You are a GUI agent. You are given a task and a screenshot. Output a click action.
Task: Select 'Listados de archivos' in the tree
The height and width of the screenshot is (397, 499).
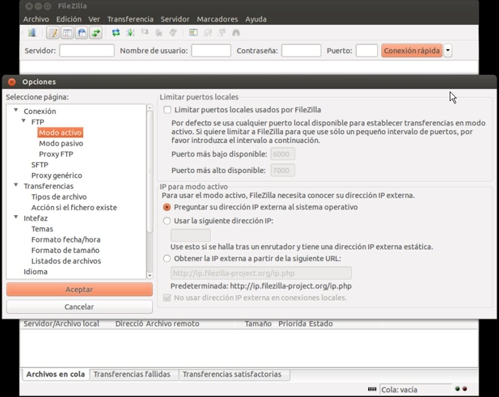66,261
